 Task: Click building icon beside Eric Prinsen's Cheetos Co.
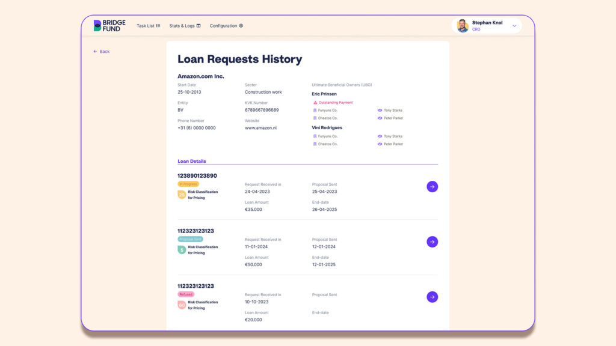click(315, 118)
